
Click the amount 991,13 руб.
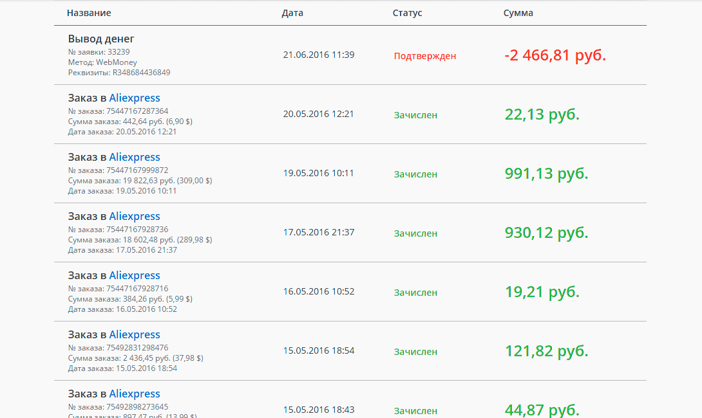coord(547,174)
